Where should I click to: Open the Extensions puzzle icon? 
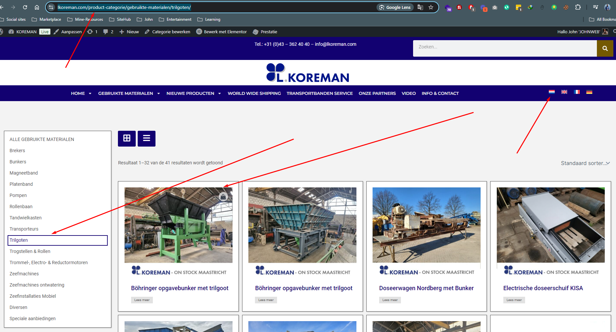[578, 7]
